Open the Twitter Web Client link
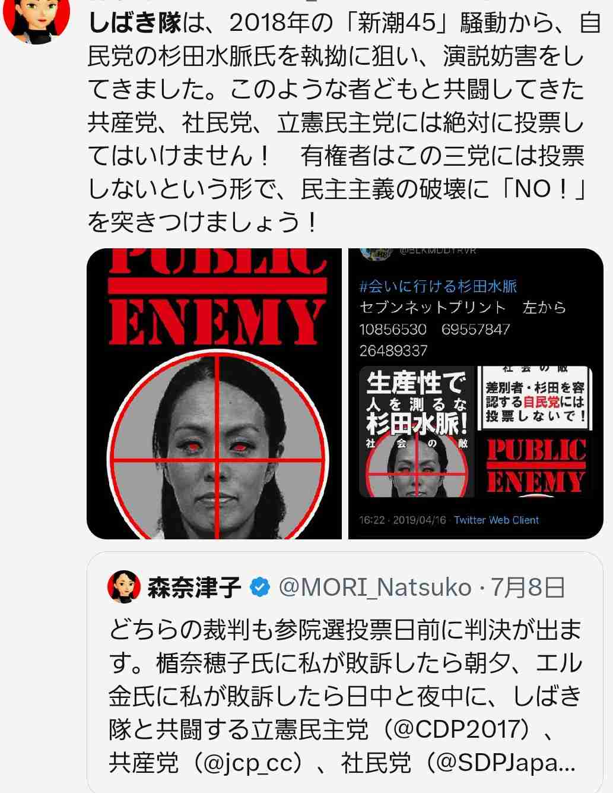Image resolution: width=613 pixels, height=793 pixels. click(x=496, y=520)
